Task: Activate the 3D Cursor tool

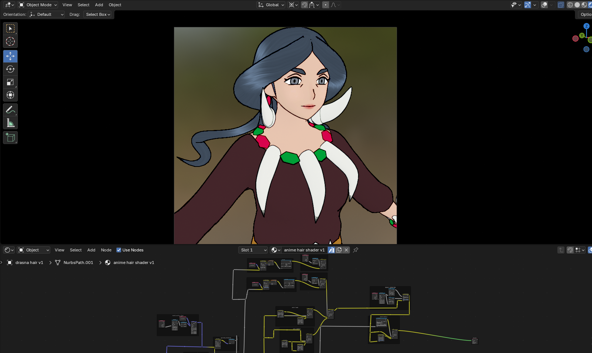Action: click(x=10, y=41)
